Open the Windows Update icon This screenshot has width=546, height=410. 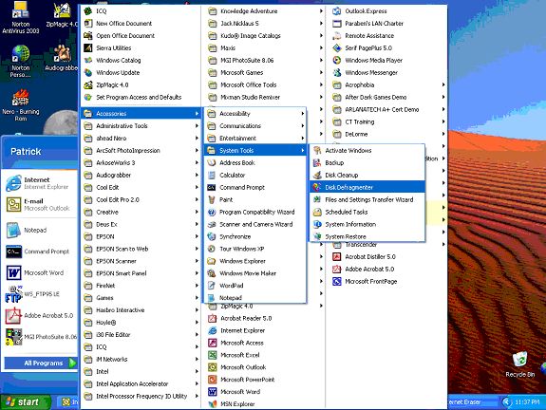88,72
